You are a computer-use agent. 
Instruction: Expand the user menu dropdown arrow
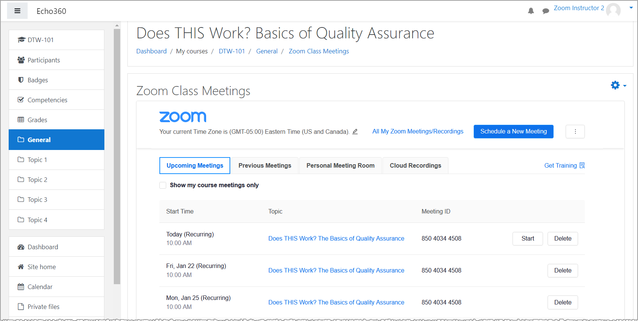[631, 8]
